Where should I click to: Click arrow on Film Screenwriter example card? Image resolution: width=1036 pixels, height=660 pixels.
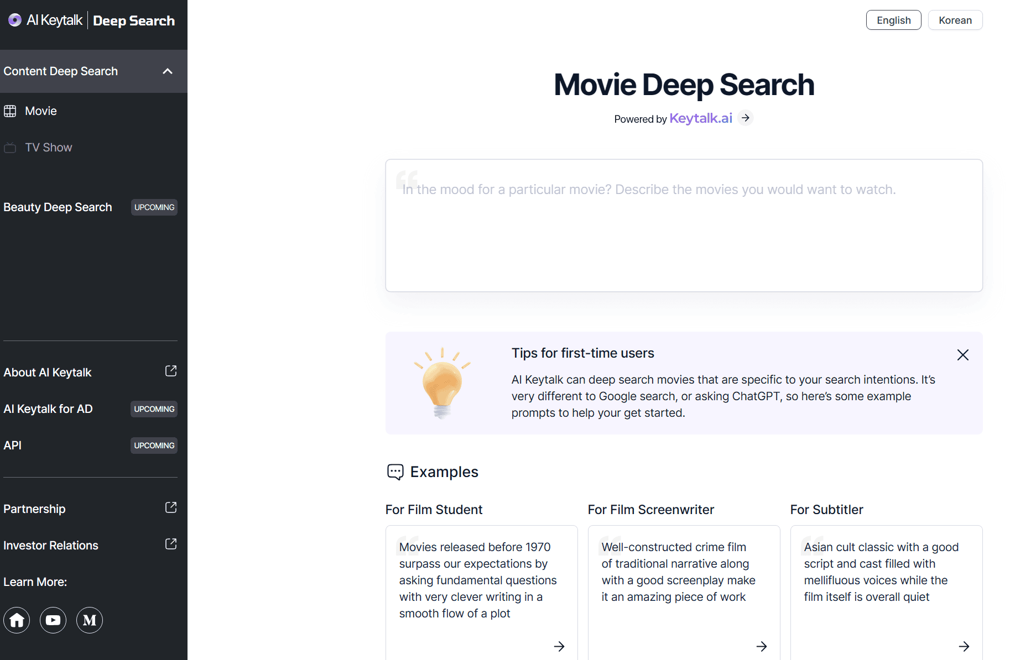coord(762,646)
